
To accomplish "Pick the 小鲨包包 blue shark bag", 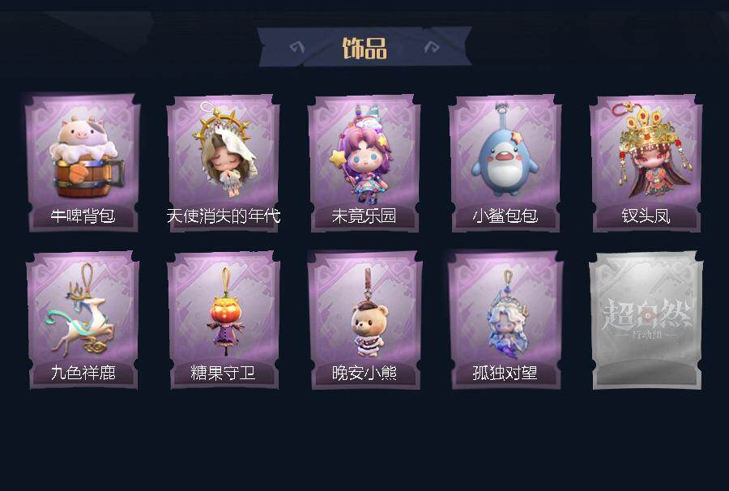I will coord(505,163).
